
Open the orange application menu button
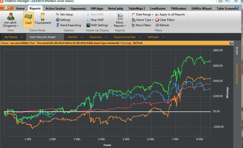click(7, 8)
